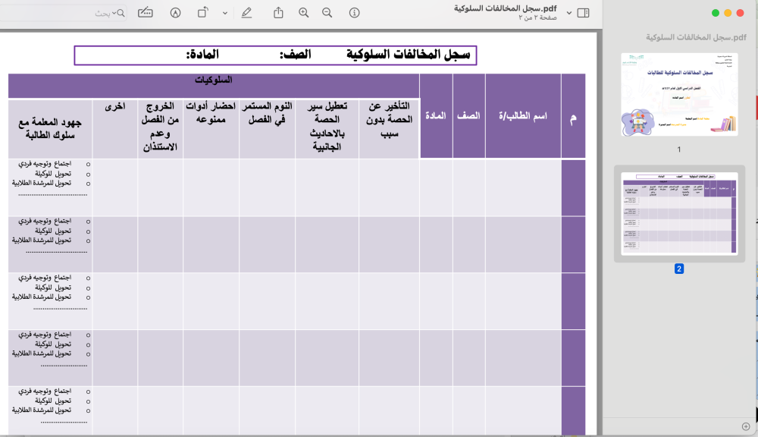This screenshot has height=437, width=758.
Task: Click the form filling toolbar icon
Action: 145,13
